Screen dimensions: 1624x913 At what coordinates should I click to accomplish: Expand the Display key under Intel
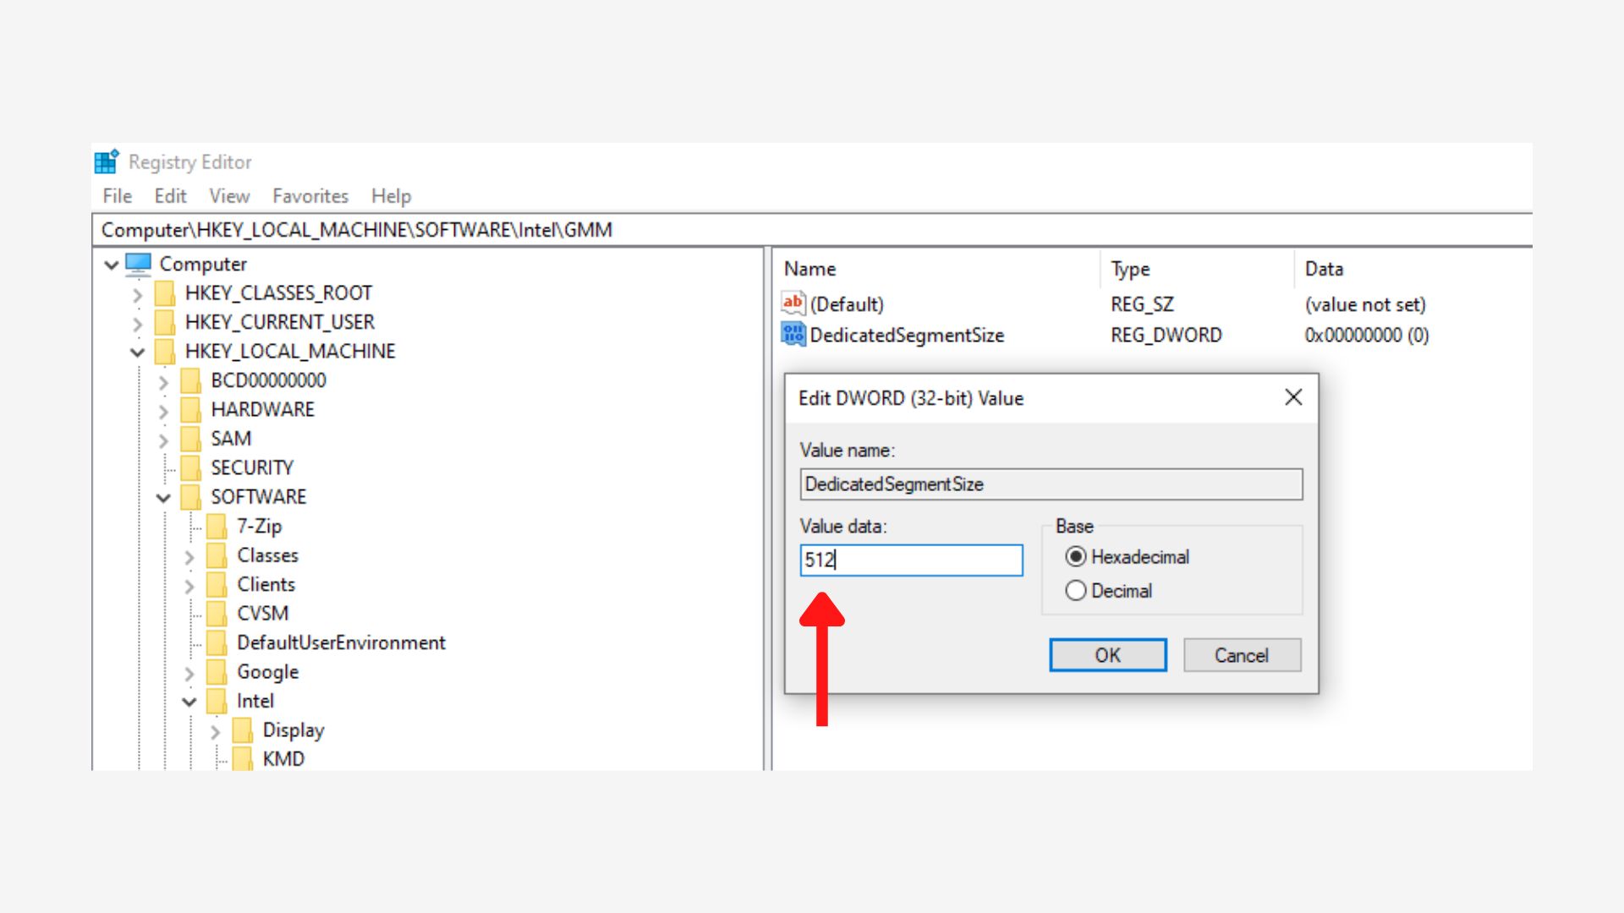(215, 731)
